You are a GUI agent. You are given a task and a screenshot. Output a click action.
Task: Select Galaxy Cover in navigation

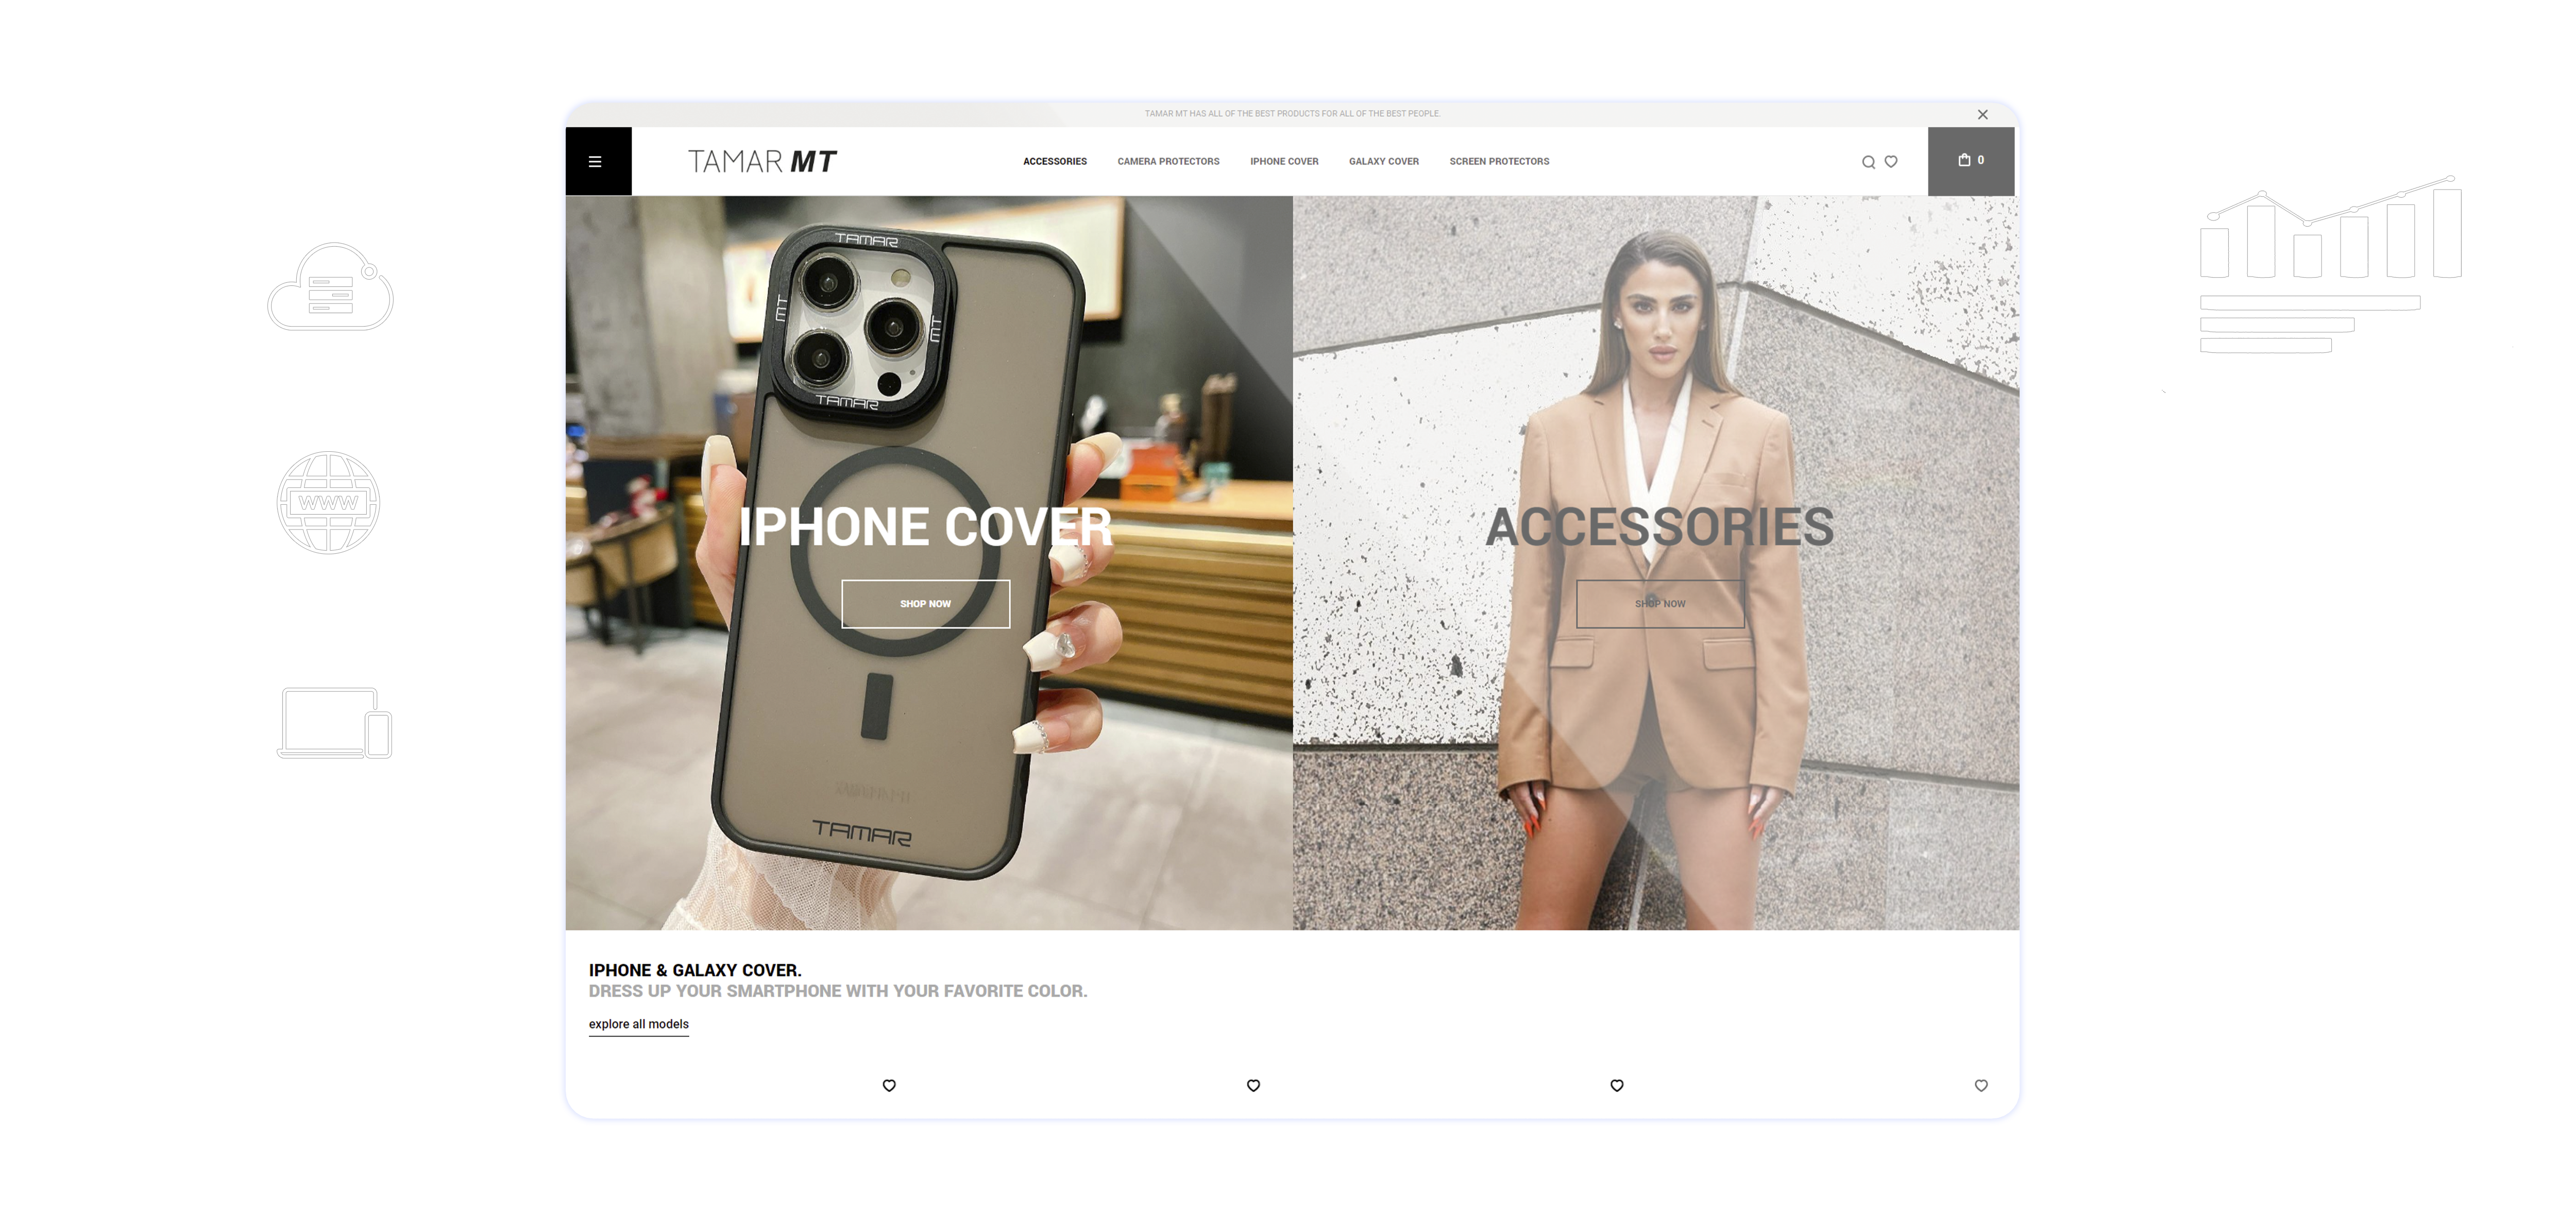click(x=1383, y=161)
